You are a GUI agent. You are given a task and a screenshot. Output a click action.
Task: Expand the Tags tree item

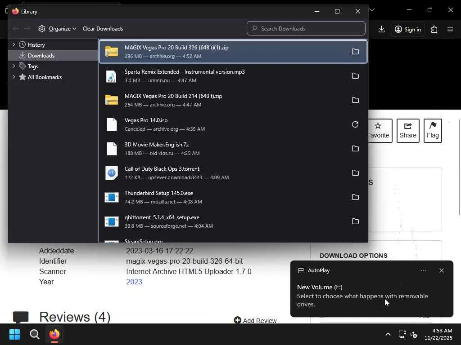tap(14, 66)
